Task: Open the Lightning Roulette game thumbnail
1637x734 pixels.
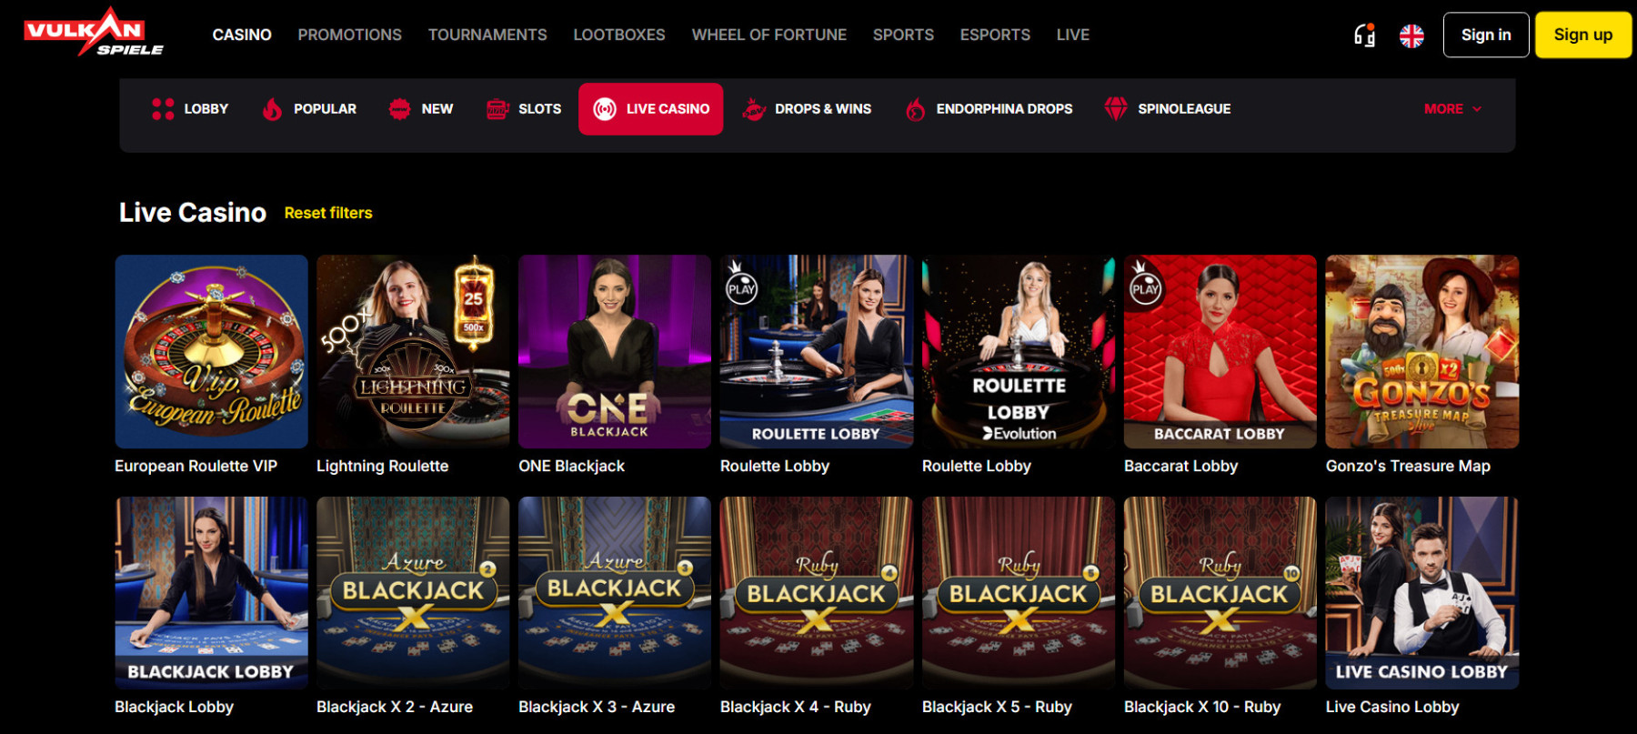Action: tap(413, 351)
